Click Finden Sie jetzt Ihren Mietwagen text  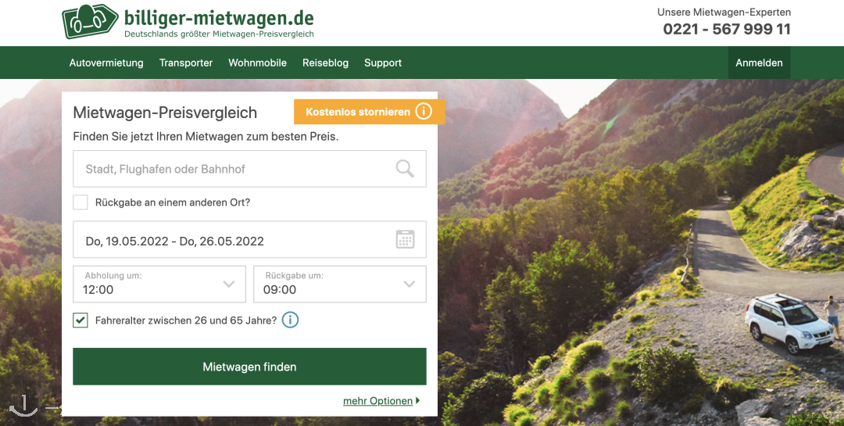206,136
